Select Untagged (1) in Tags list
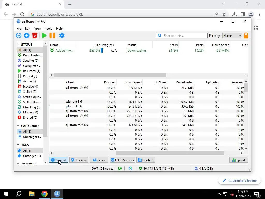Viewport: 265px width, 199px height. coord(30,156)
